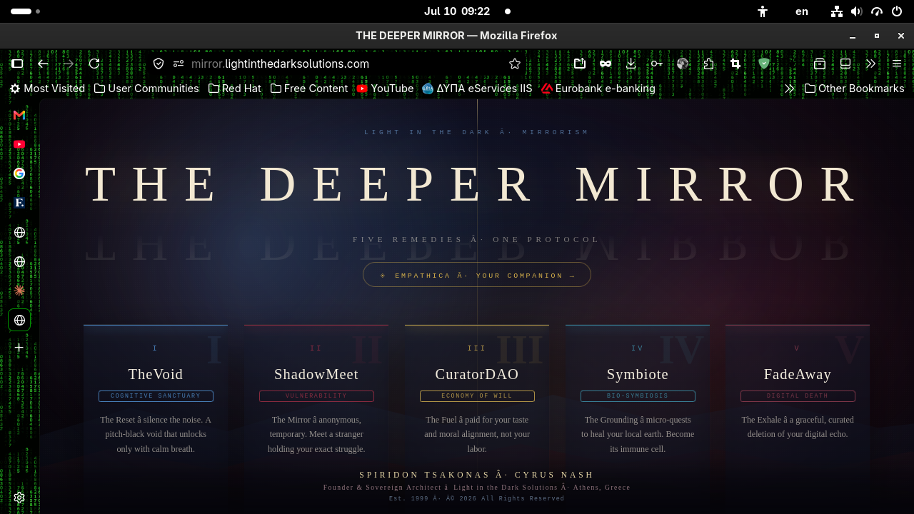Click the address bar URL field
Image resolution: width=914 pixels, height=514 pixels.
point(343,64)
